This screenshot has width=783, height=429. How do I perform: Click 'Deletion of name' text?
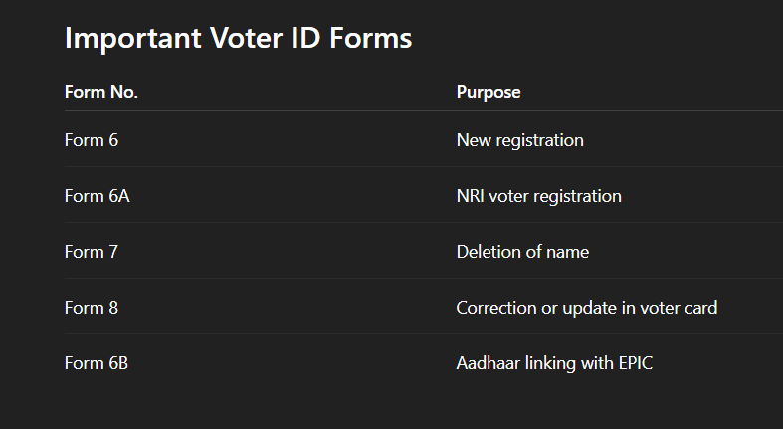click(522, 252)
